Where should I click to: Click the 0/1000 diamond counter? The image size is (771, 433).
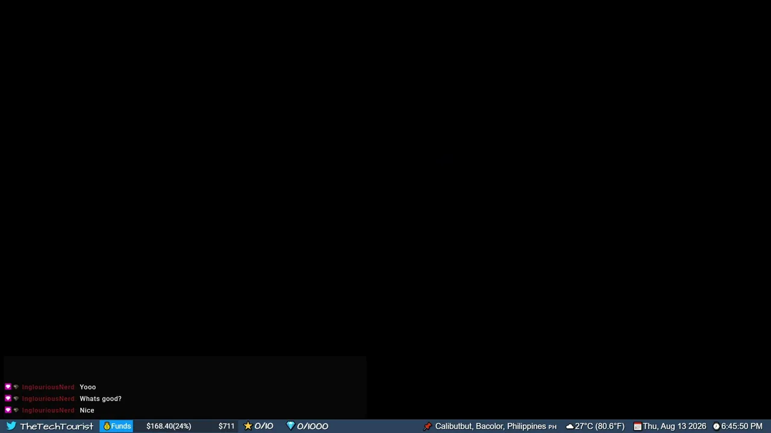point(313,426)
